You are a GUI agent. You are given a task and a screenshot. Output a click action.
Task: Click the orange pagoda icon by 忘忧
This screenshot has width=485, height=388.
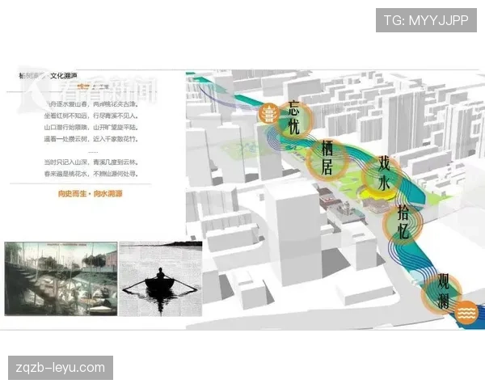(269, 113)
